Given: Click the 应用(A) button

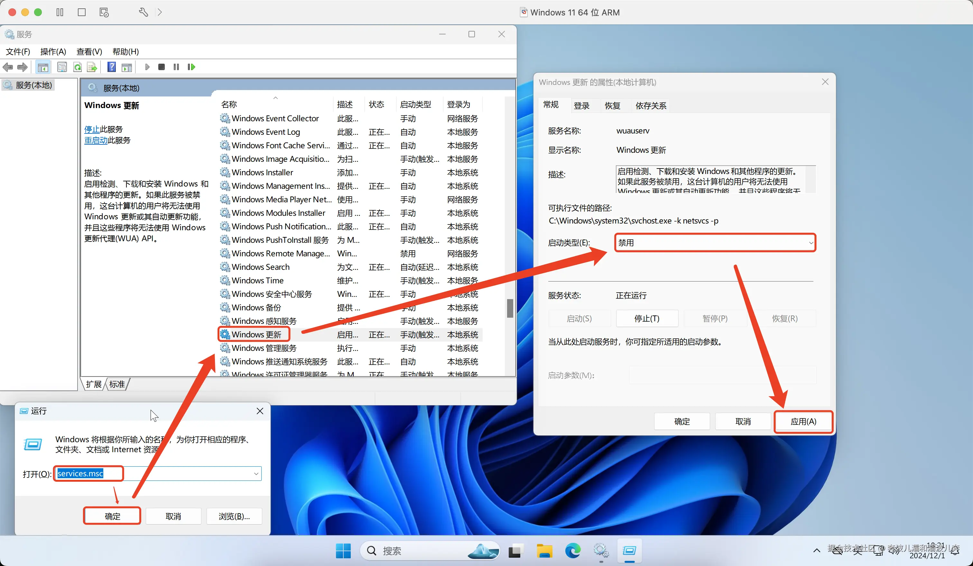Looking at the screenshot, I should click(803, 421).
